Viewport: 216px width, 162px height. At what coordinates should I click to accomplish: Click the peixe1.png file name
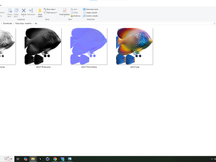coord(135,67)
